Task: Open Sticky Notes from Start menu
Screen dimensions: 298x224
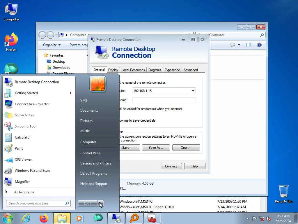Action: tap(39, 115)
